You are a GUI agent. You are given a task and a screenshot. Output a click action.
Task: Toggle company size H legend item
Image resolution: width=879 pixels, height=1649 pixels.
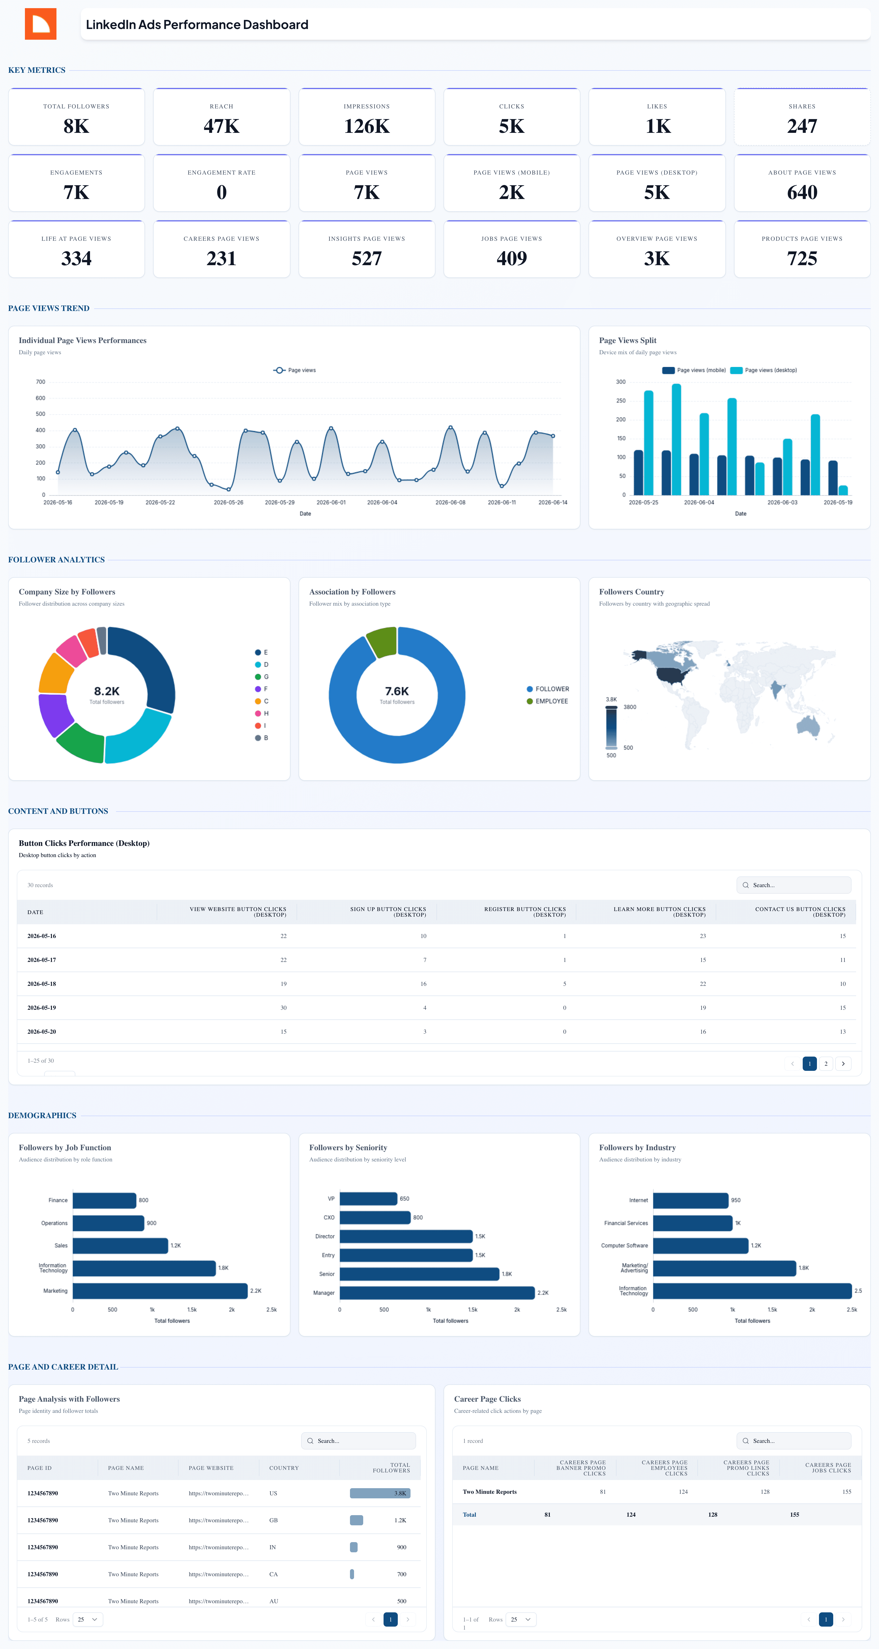tap(262, 713)
